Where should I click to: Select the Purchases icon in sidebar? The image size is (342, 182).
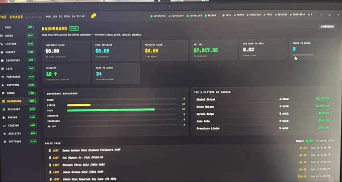point(3,77)
